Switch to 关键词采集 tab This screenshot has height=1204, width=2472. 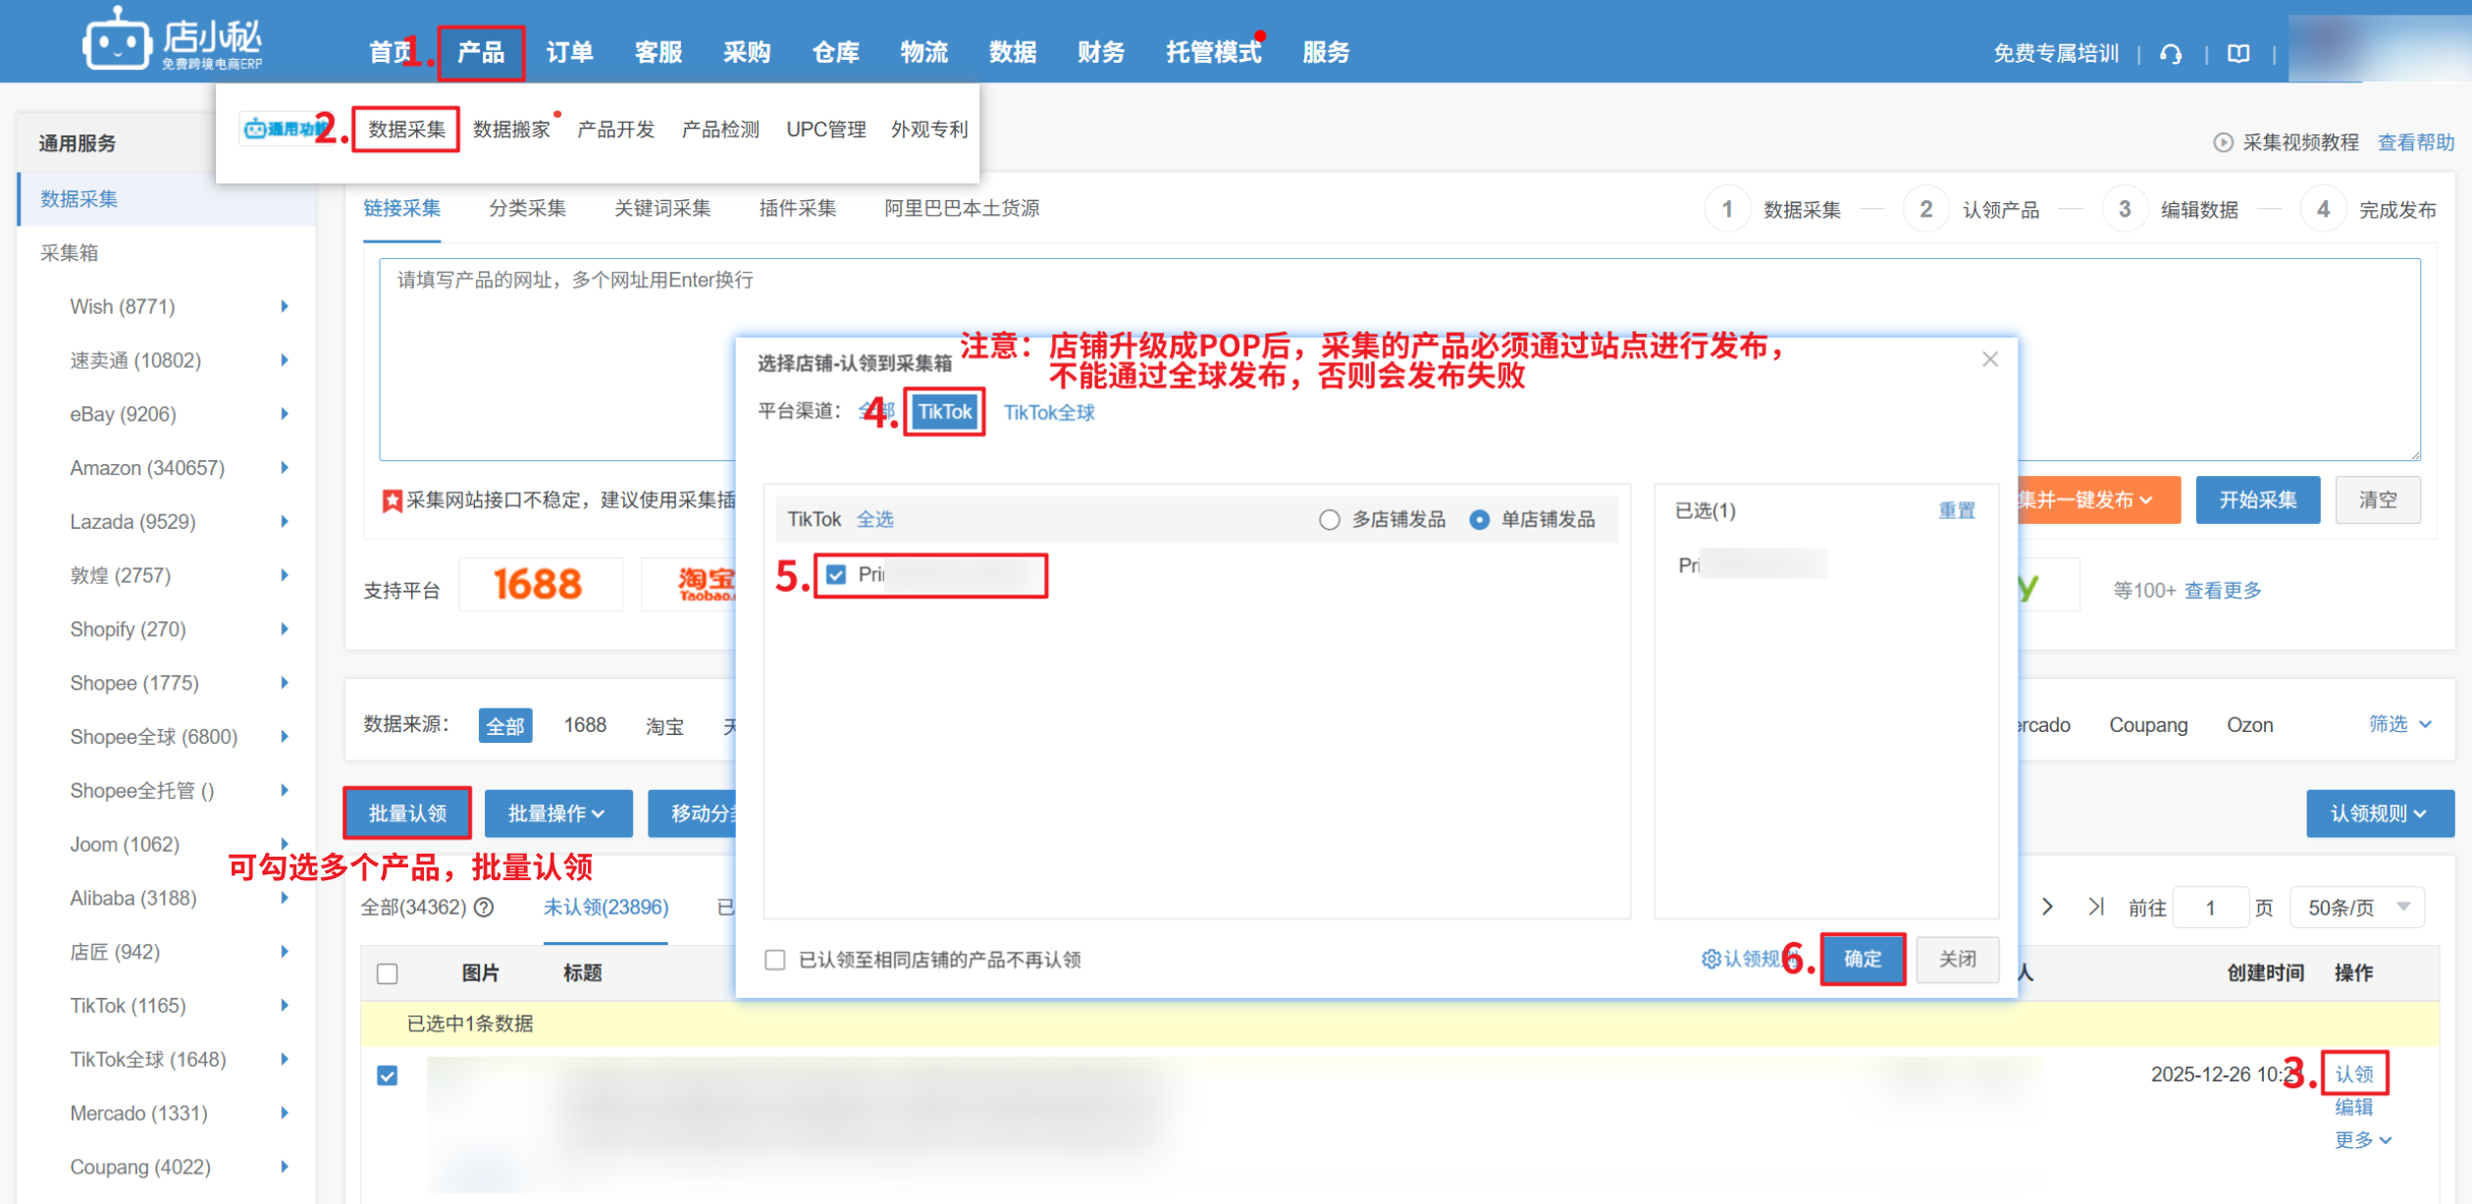point(662,208)
